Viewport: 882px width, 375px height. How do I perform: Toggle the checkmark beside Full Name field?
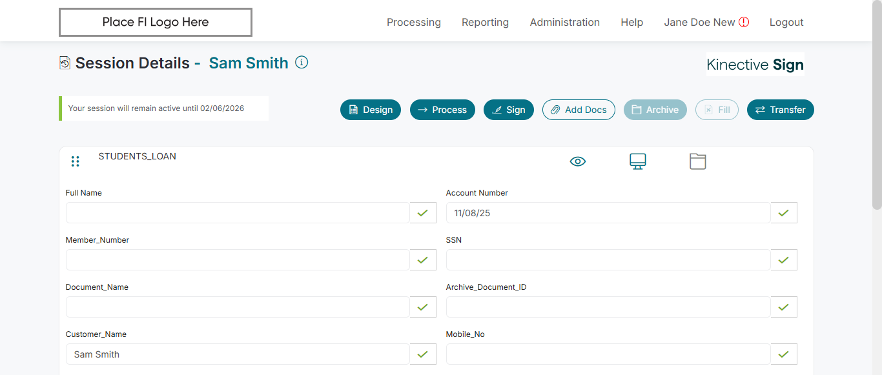pos(423,212)
